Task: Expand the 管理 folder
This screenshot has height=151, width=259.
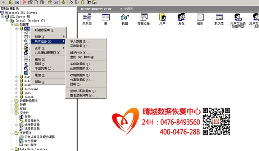Action: pos(12,105)
